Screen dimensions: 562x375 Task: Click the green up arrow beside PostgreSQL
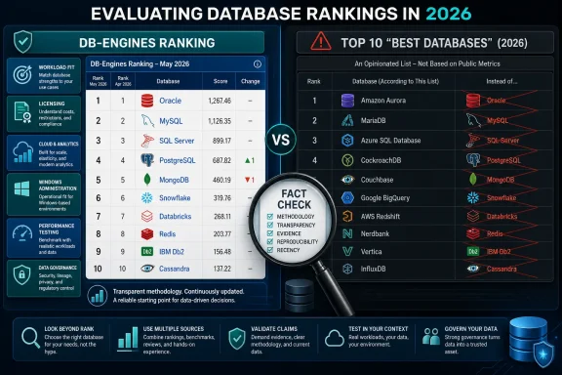point(247,160)
